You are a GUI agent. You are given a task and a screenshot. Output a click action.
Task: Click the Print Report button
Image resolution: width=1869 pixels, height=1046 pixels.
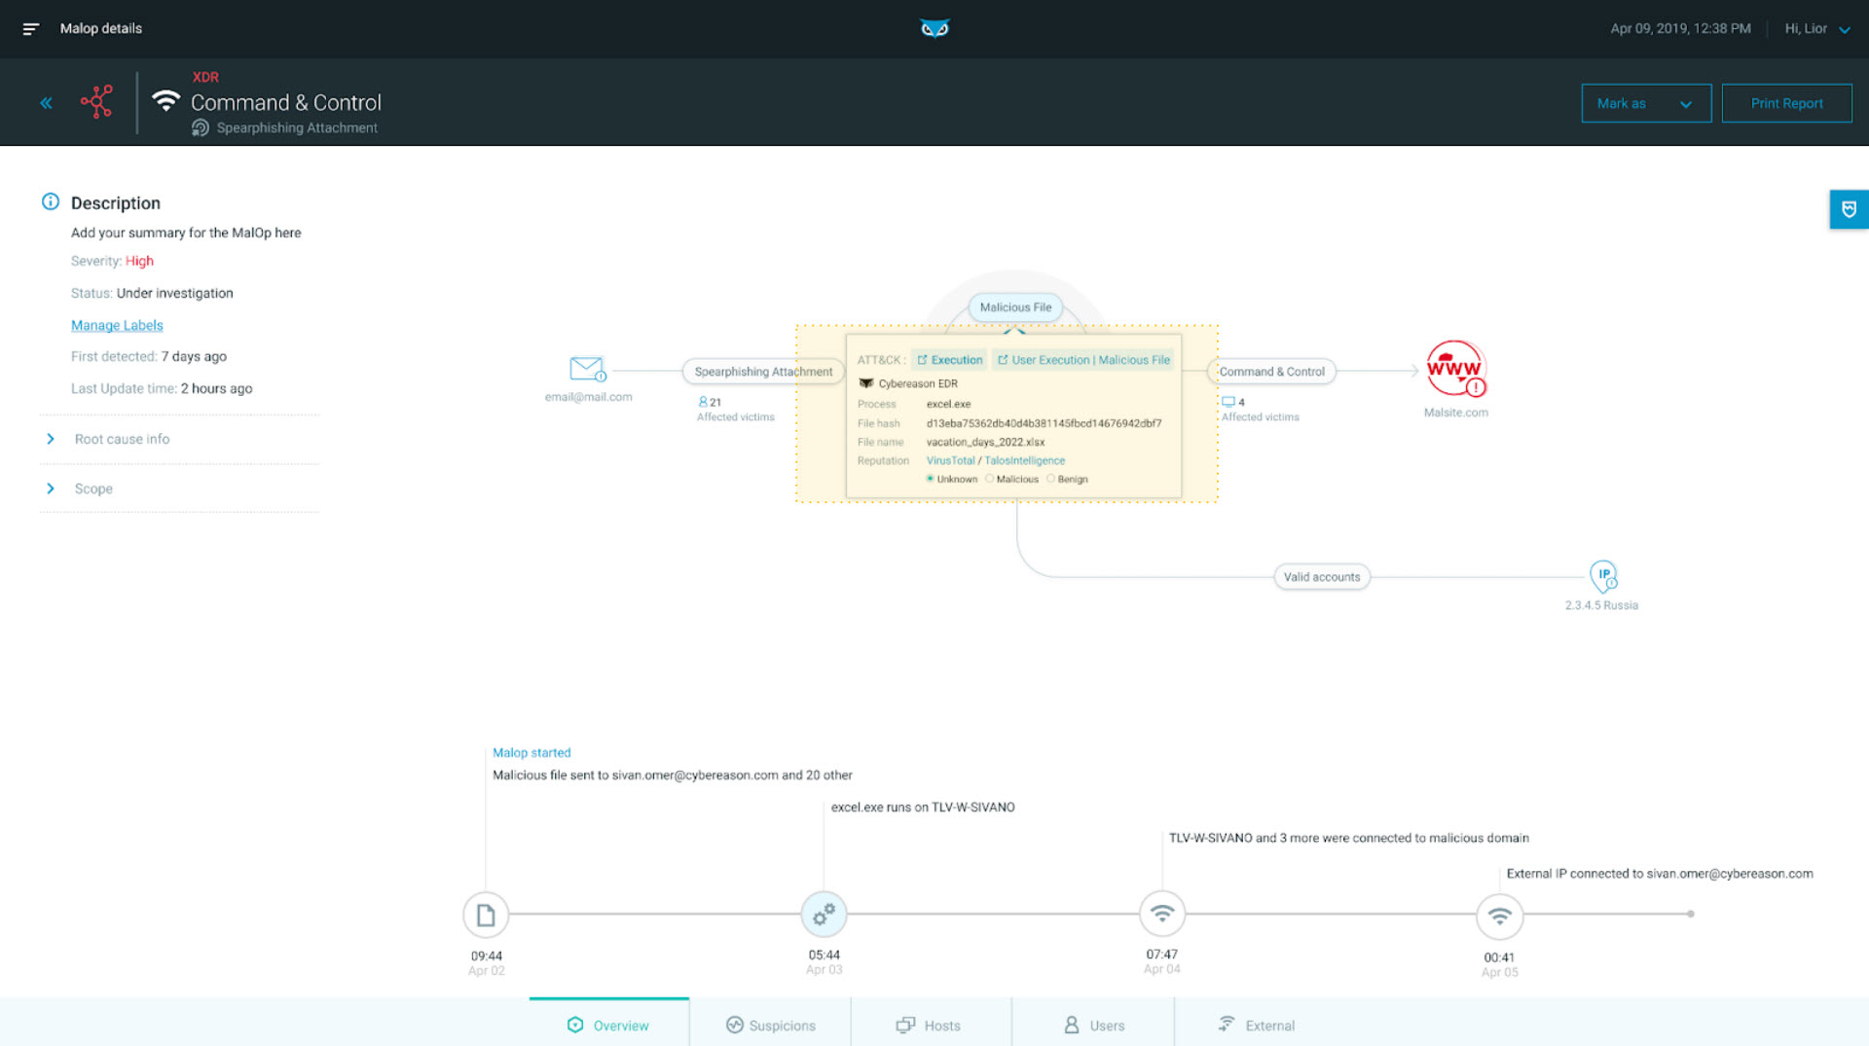[x=1786, y=103]
